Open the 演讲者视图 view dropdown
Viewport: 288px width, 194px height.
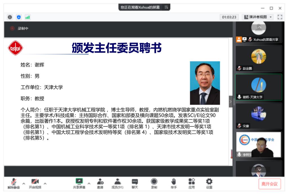pyautogui.click(x=258, y=17)
